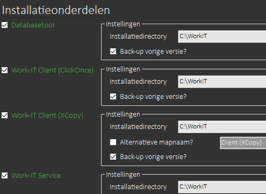Click Installatiedirectory field for Databasetool
This screenshot has height=194, width=266.
(x=222, y=37)
